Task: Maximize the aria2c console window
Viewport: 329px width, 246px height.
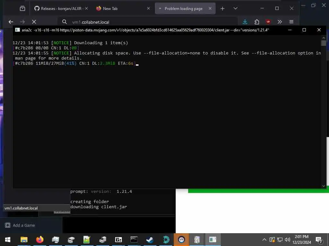Action: 304,30
